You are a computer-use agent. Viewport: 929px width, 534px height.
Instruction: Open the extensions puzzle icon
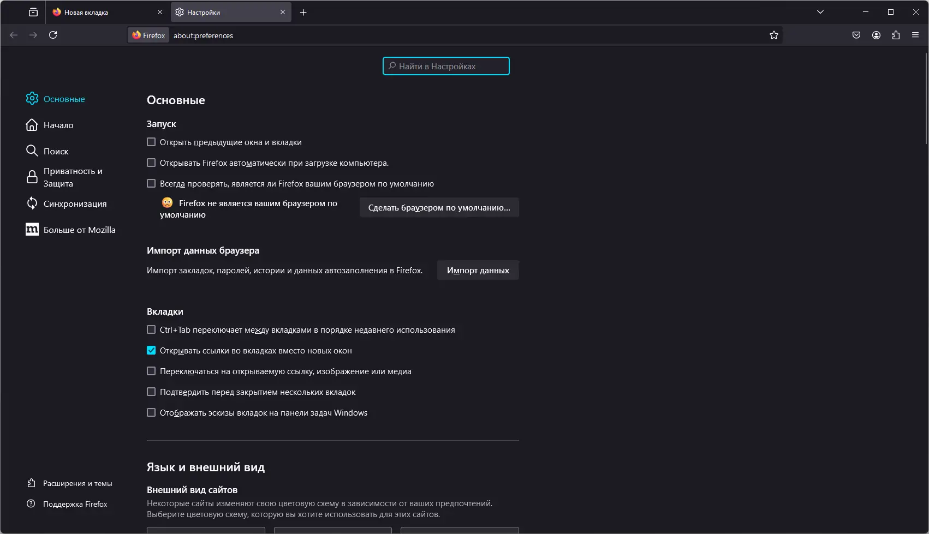pos(896,35)
